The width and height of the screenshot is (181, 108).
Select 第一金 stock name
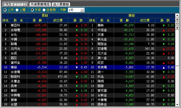pos(102,58)
